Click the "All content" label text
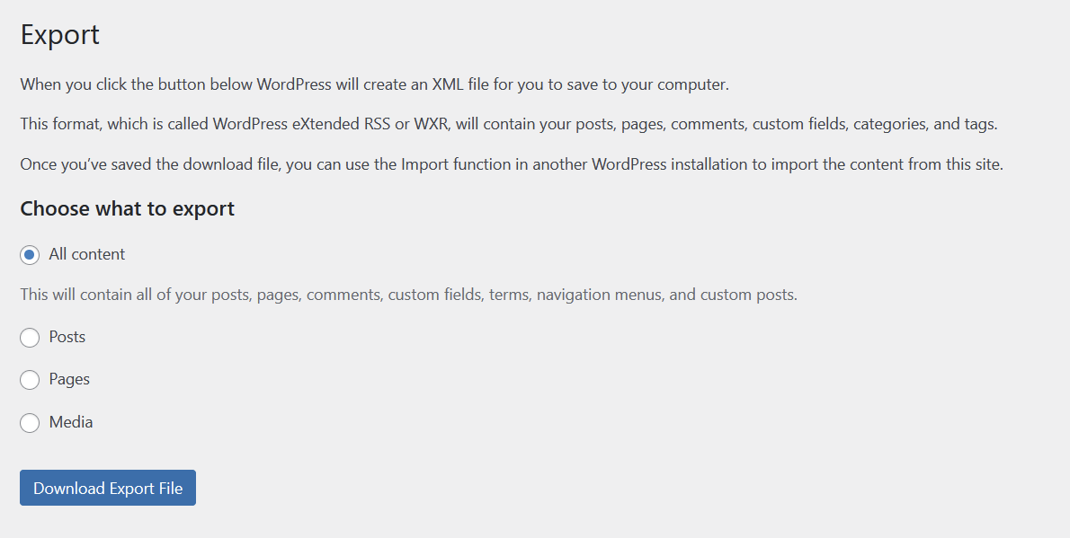This screenshot has width=1070, height=538. click(x=86, y=254)
